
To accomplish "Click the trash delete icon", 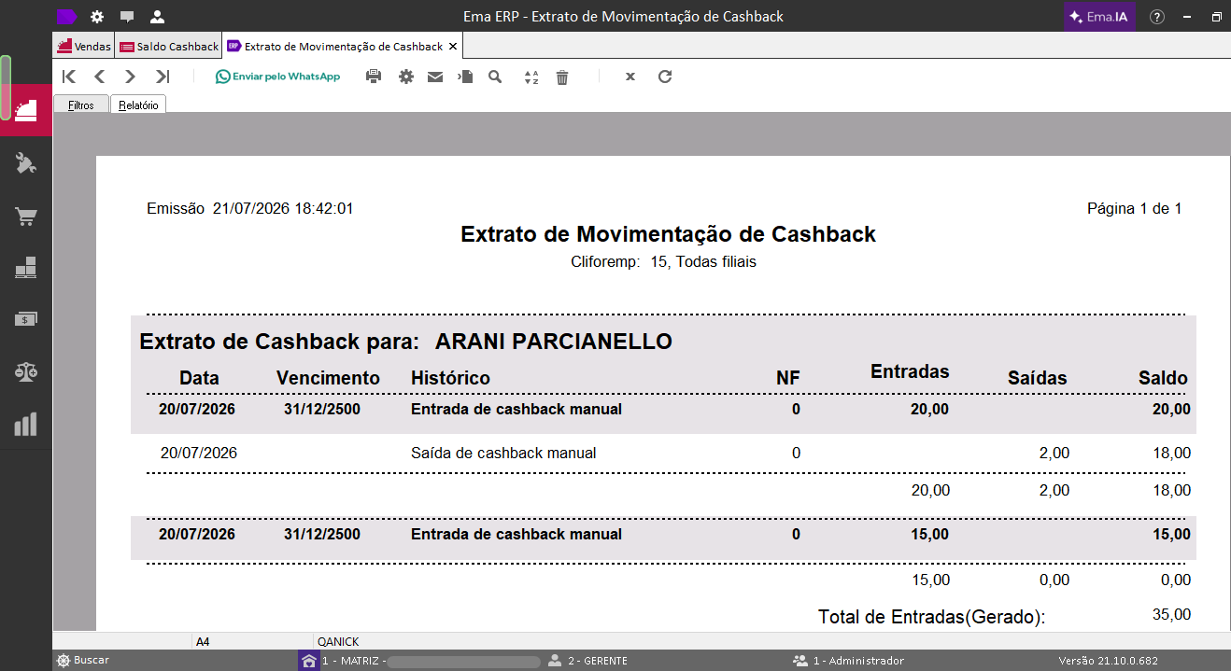I will pos(562,77).
